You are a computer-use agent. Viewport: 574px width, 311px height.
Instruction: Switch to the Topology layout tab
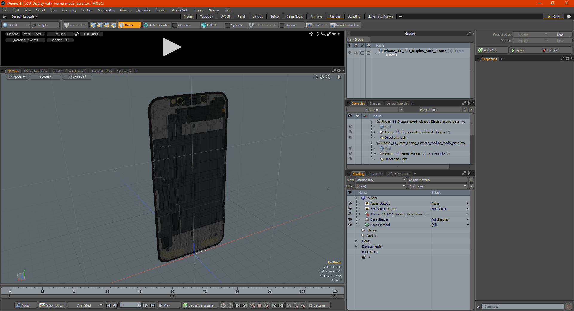click(206, 16)
